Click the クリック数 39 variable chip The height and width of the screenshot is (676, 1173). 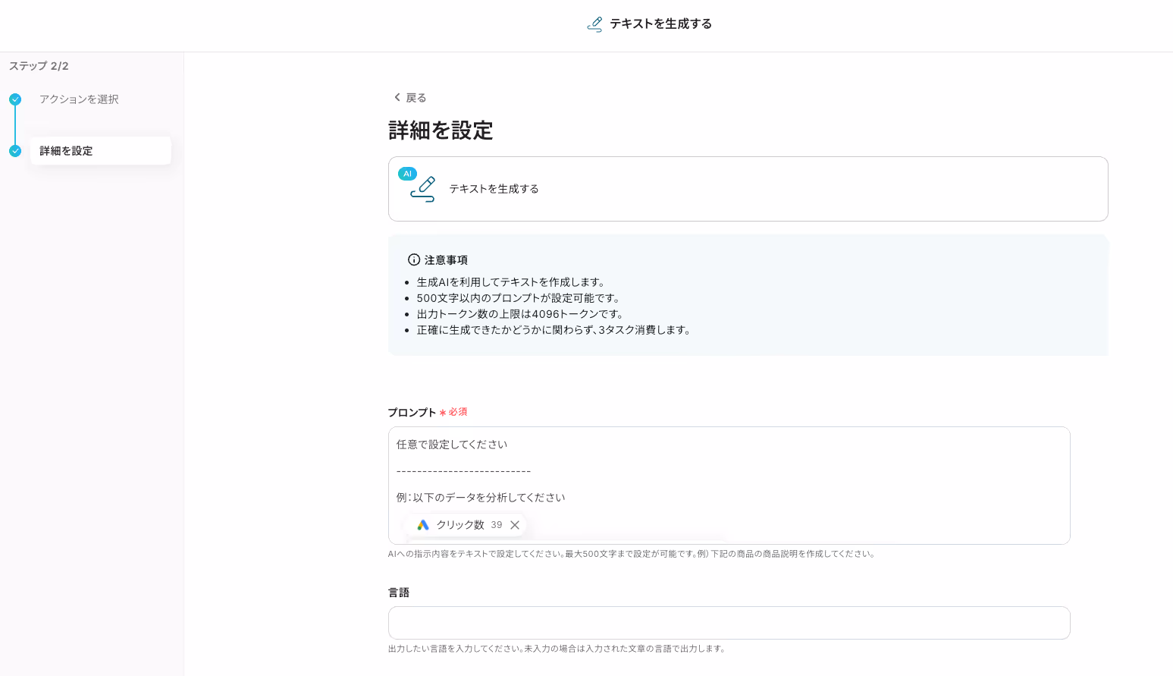point(466,525)
